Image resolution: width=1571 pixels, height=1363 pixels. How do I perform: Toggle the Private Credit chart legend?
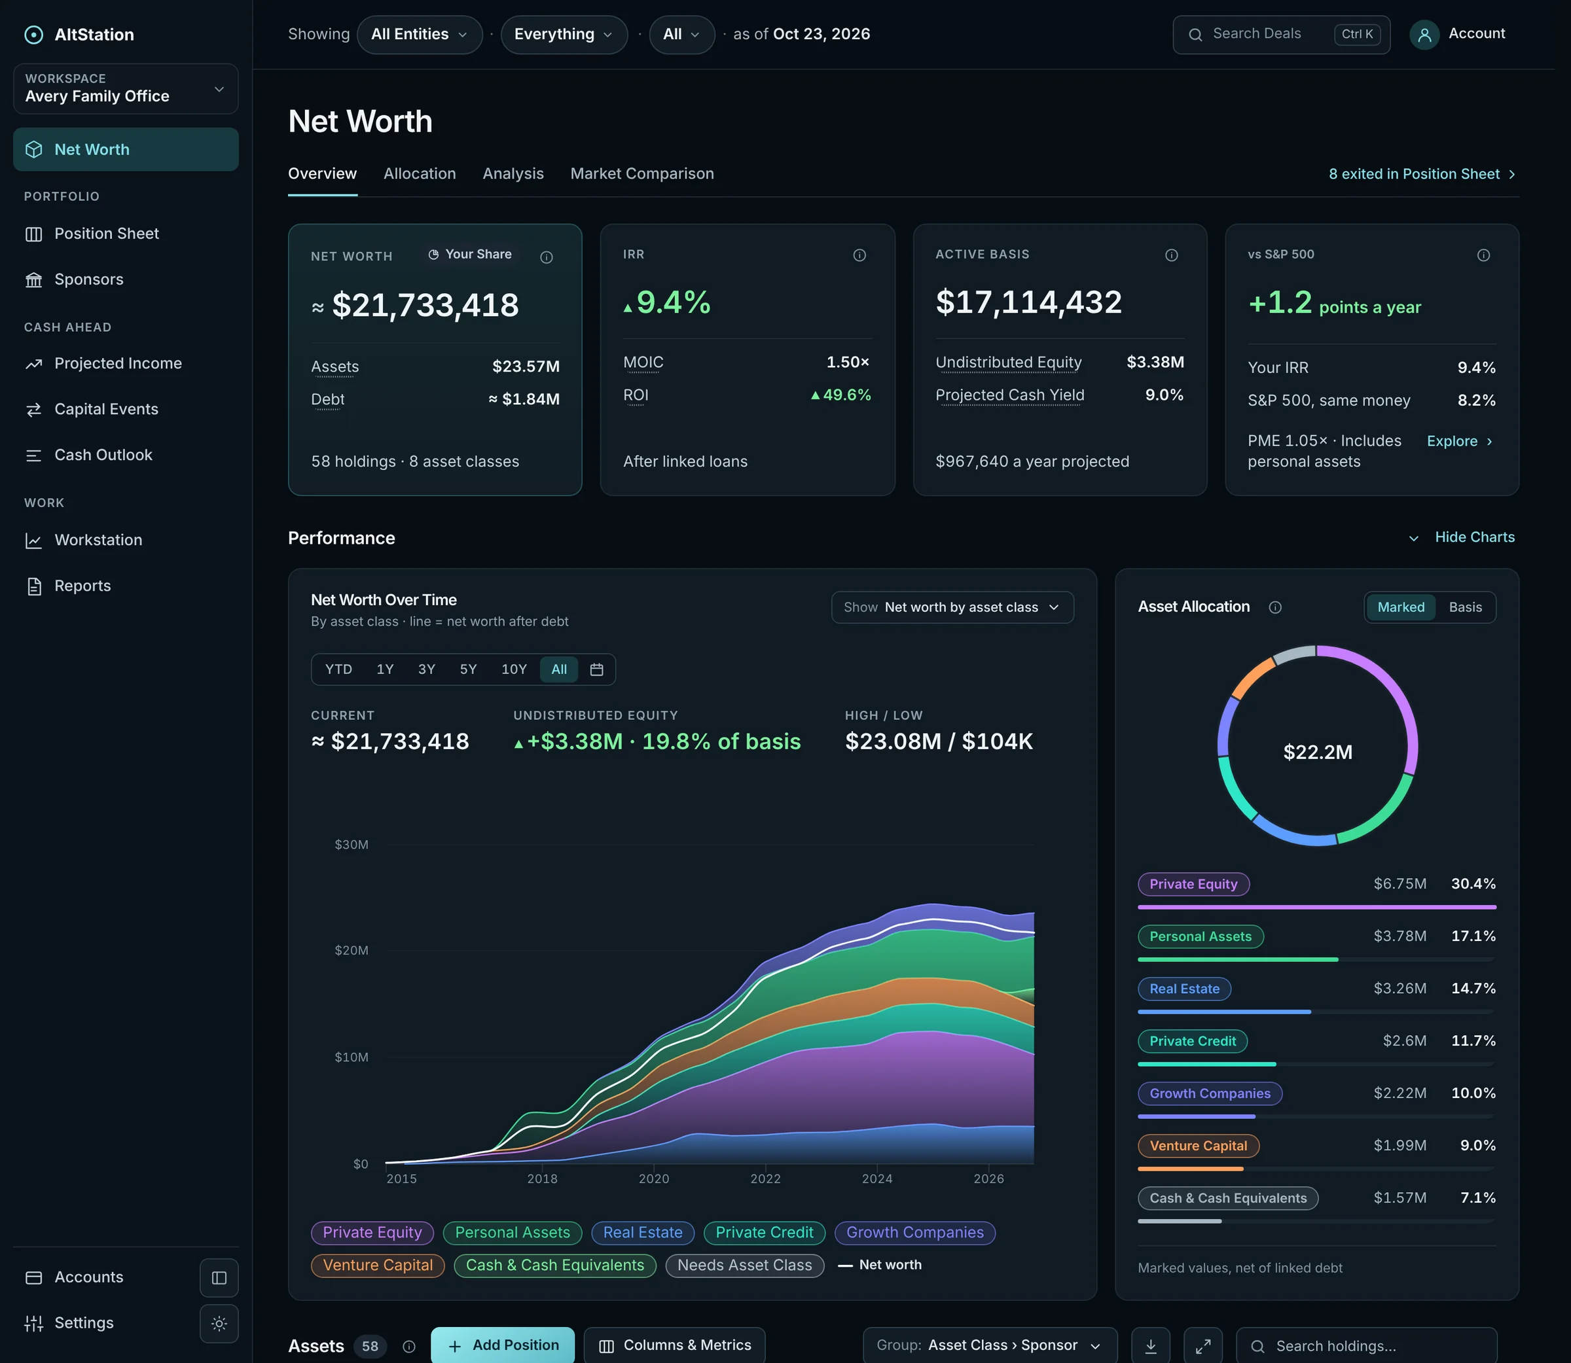[765, 1232]
